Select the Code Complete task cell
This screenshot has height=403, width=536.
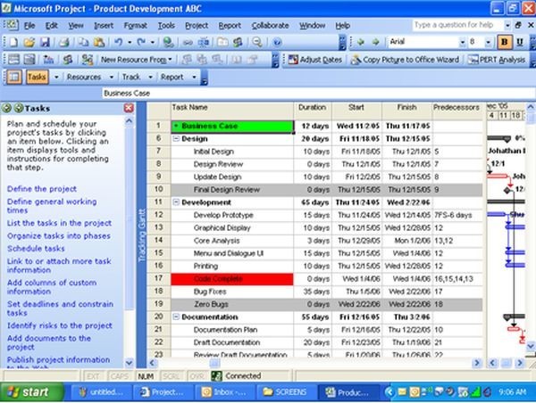pos(232,279)
